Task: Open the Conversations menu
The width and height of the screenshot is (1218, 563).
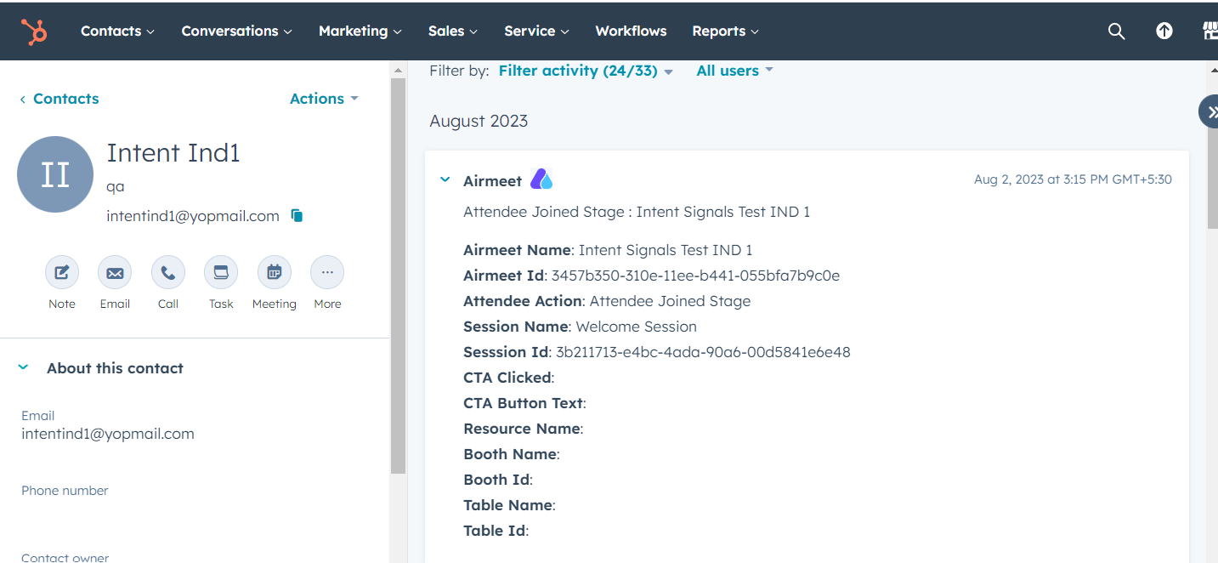Action: [x=236, y=31]
